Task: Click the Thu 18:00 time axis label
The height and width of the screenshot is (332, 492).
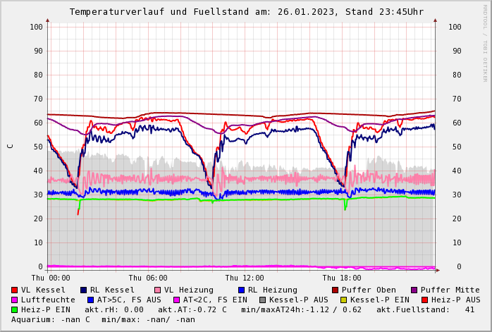Action: click(x=342, y=278)
